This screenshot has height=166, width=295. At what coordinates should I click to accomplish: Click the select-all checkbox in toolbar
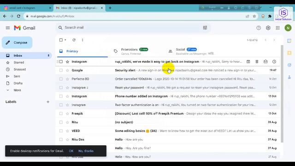[61, 40]
